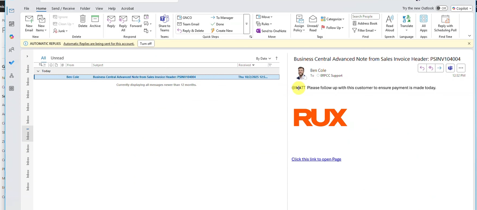This screenshot has height=210, width=477.
Task: Open the Copilot dropdown
Action: click(462, 8)
